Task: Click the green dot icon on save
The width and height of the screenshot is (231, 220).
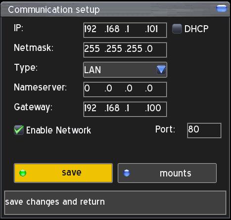Action: pyautogui.click(x=23, y=173)
